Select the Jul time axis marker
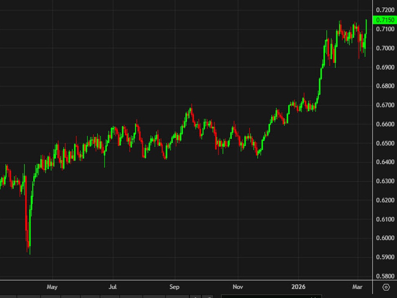Image resolution: width=397 pixels, height=298 pixels. 113,287
